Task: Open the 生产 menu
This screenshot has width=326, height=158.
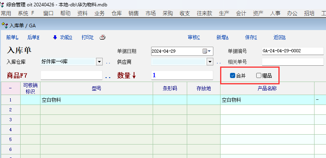Action: point(224,13)
